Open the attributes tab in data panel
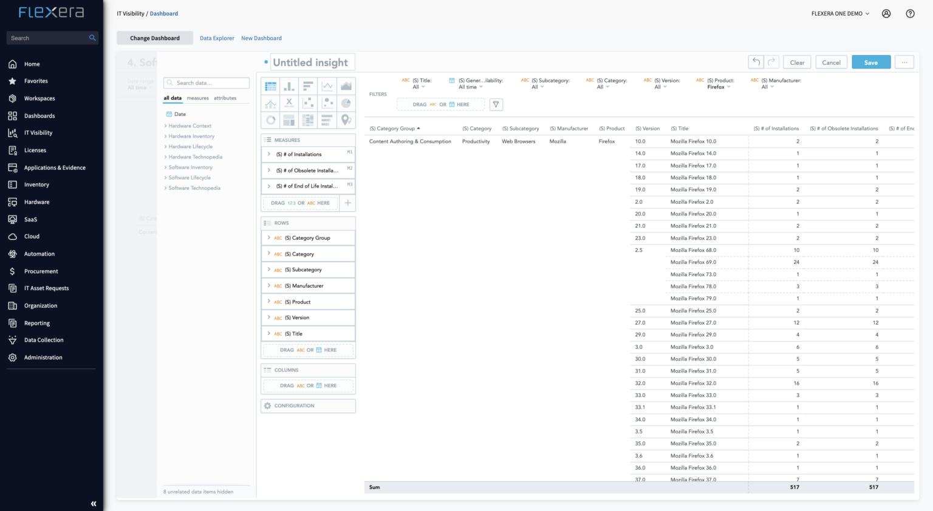The width and height of the screenshot is (933, 511). pos(225,98)
